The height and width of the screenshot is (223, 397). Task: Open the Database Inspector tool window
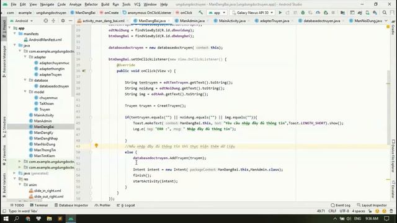coord(71,205)
